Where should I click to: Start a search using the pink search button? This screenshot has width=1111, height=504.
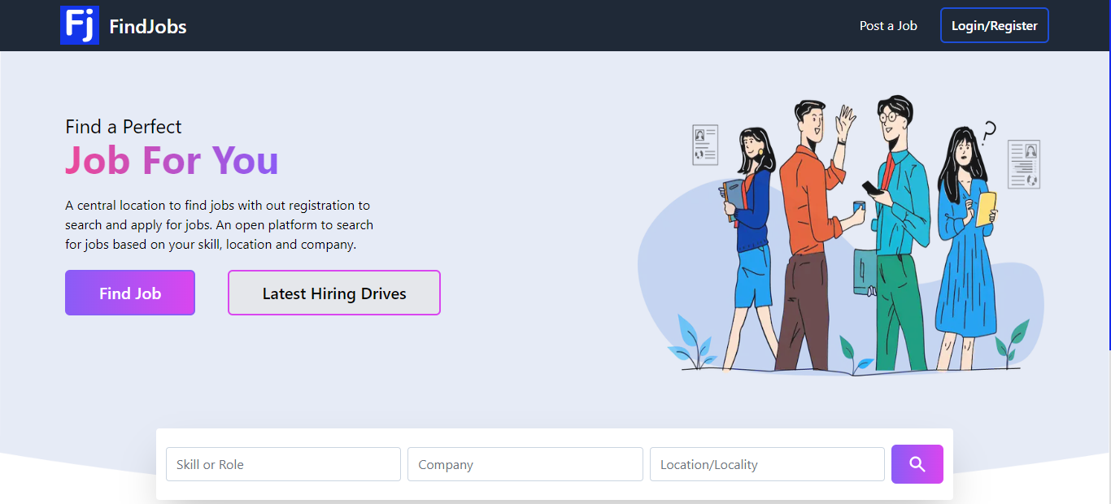[917, 463]
